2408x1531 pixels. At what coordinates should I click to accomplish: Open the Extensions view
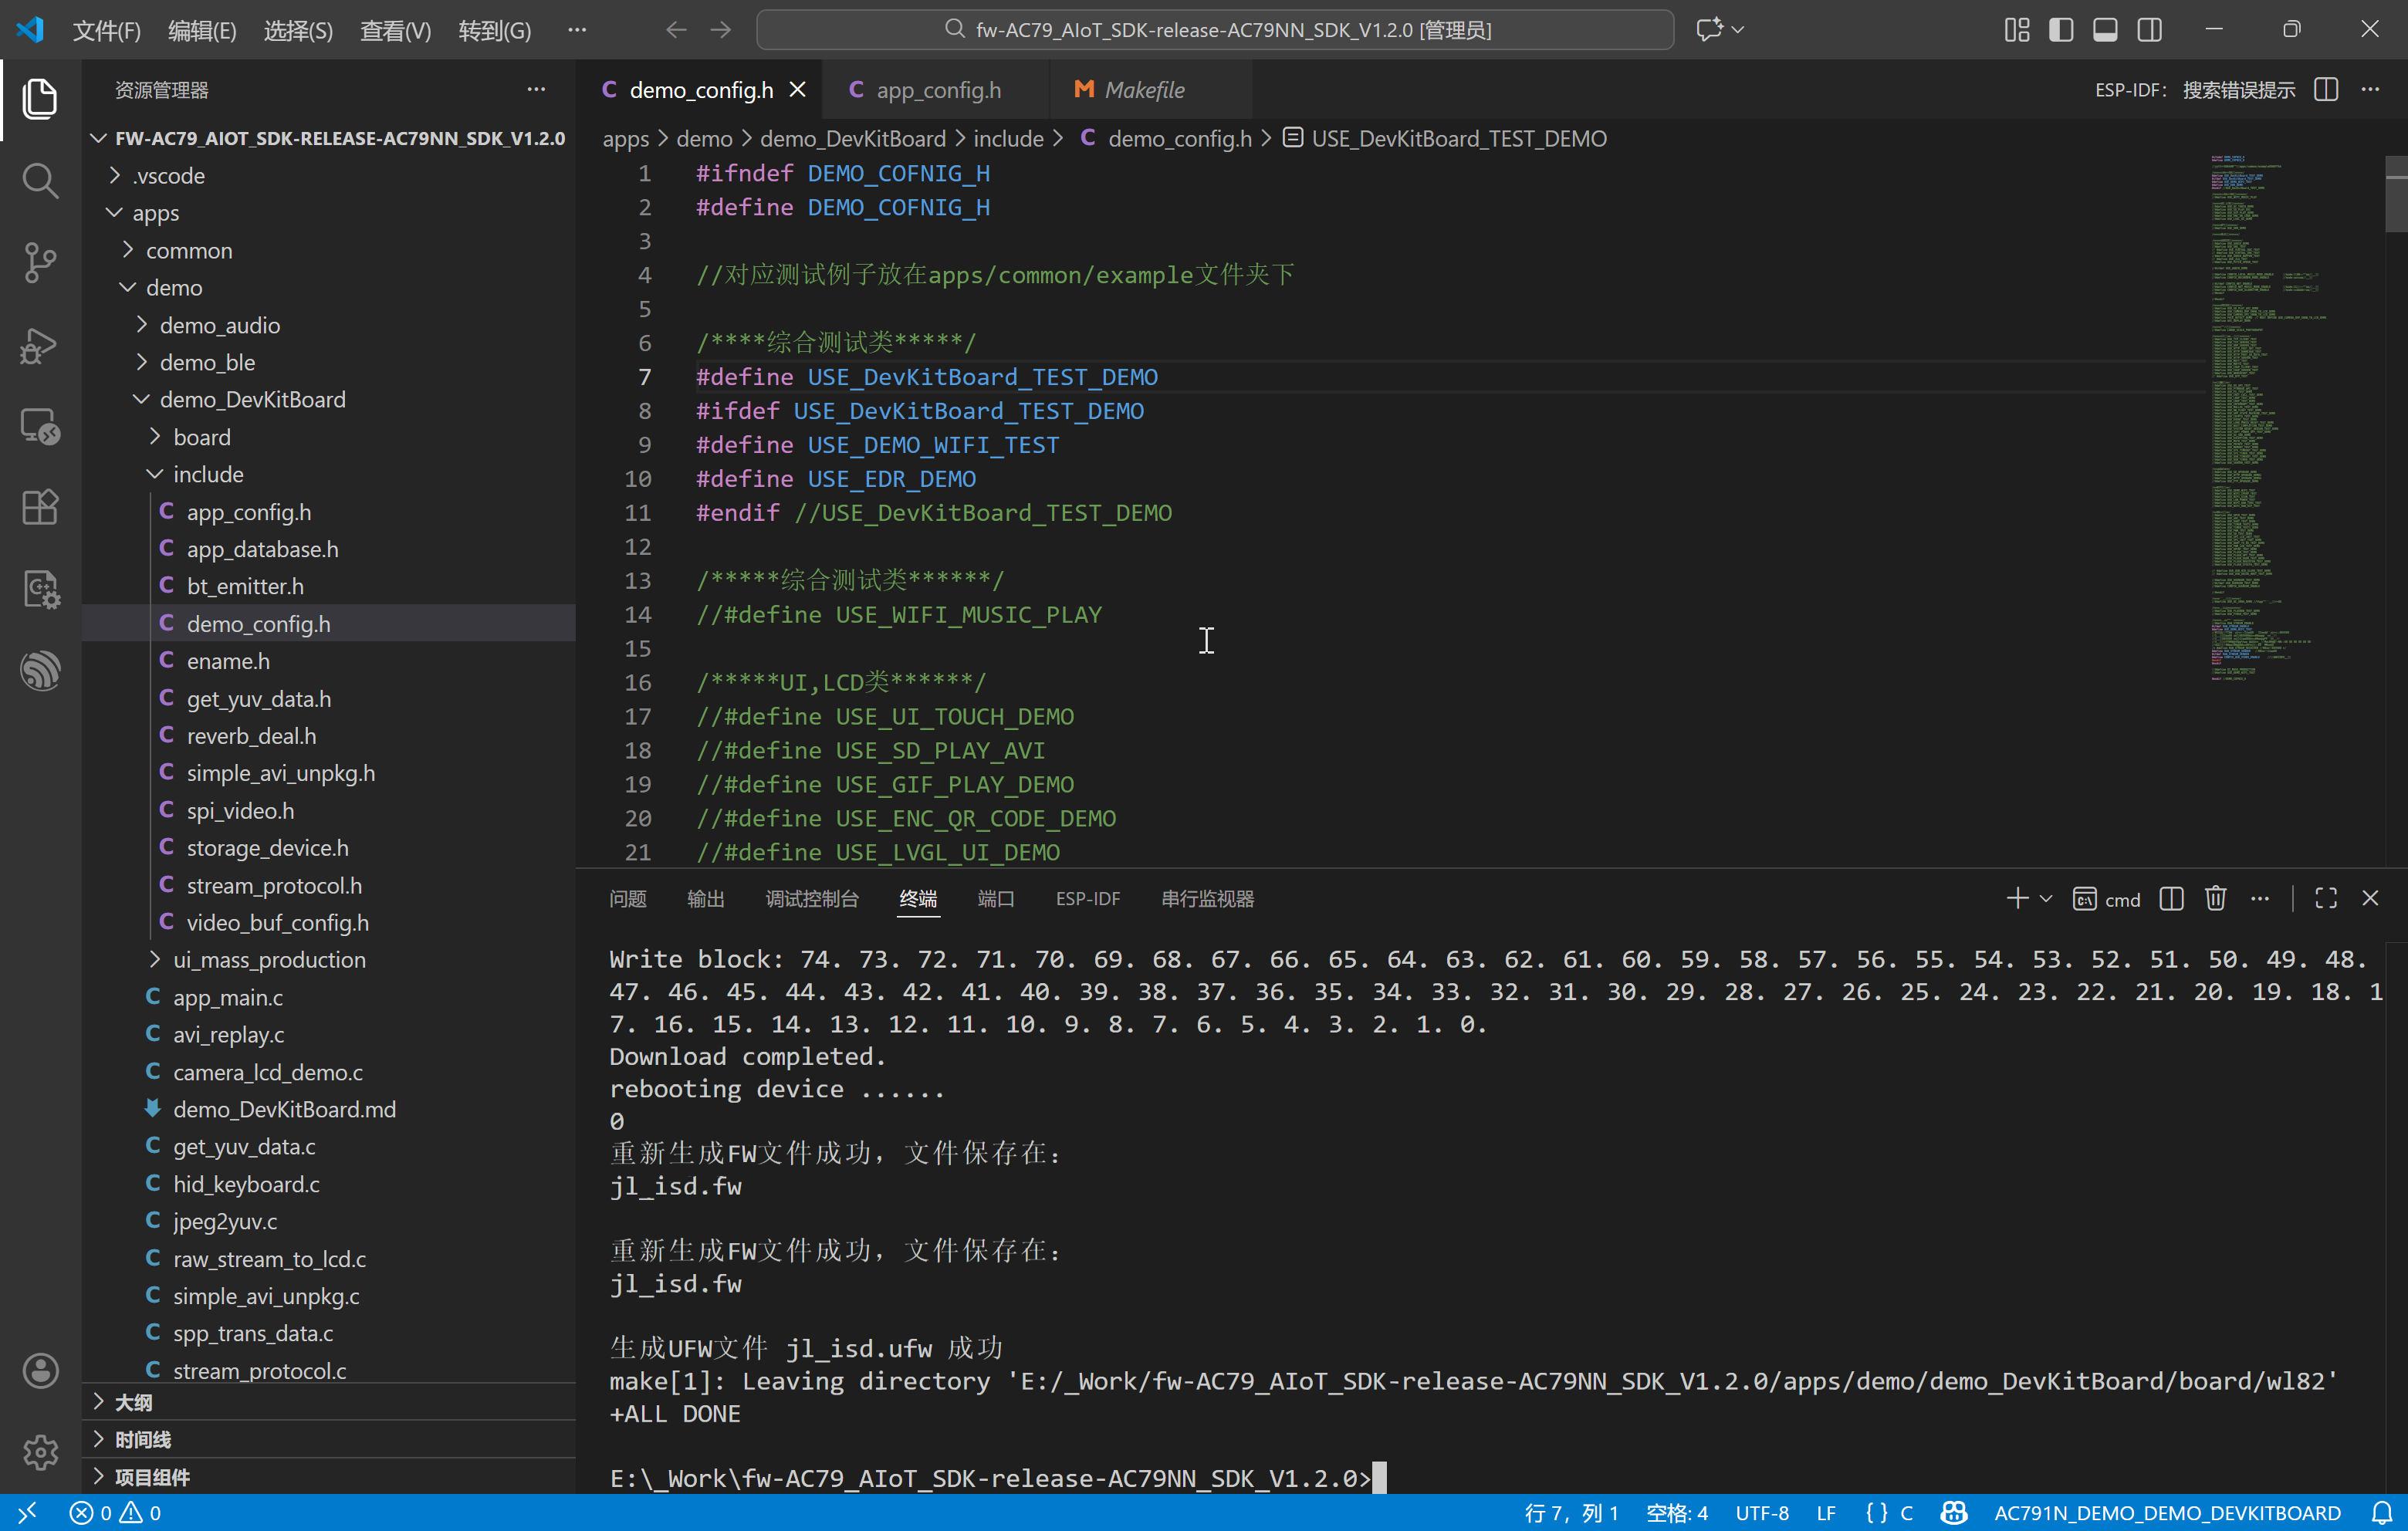coord(40,508)
